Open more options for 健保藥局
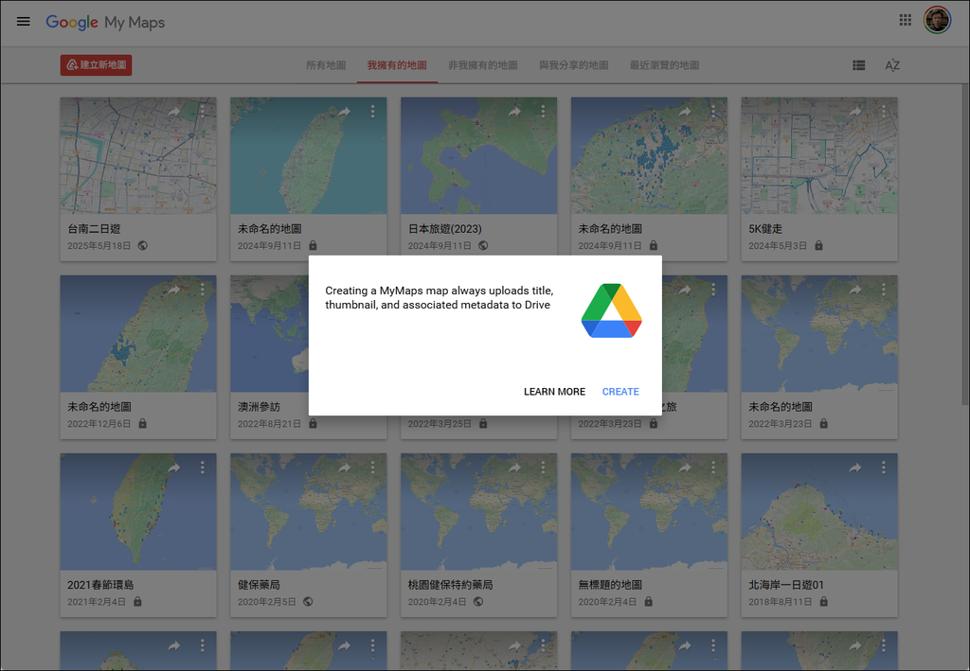This screenshot has height=671, width=970. (372, 468)
